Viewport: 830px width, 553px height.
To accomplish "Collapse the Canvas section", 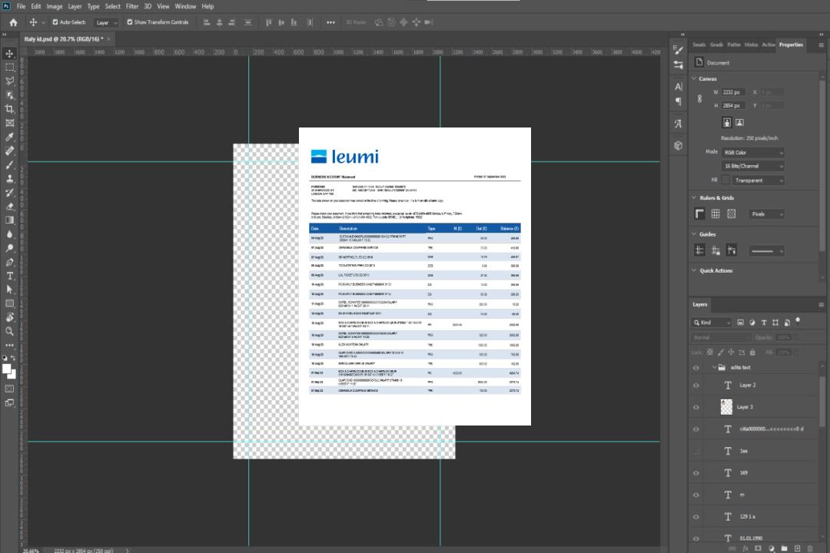I will tap(694, 78).
